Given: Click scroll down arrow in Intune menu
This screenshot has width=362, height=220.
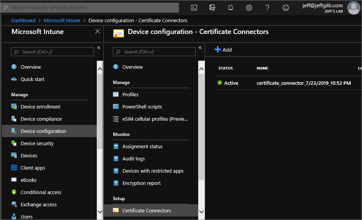Looking at the screenshot, I should coord(100,212).
